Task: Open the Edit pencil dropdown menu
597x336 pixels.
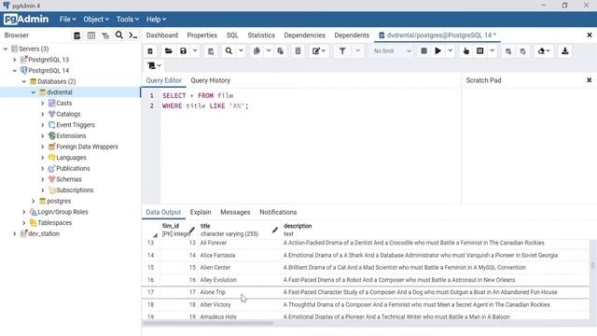Action: pos(319,51)
